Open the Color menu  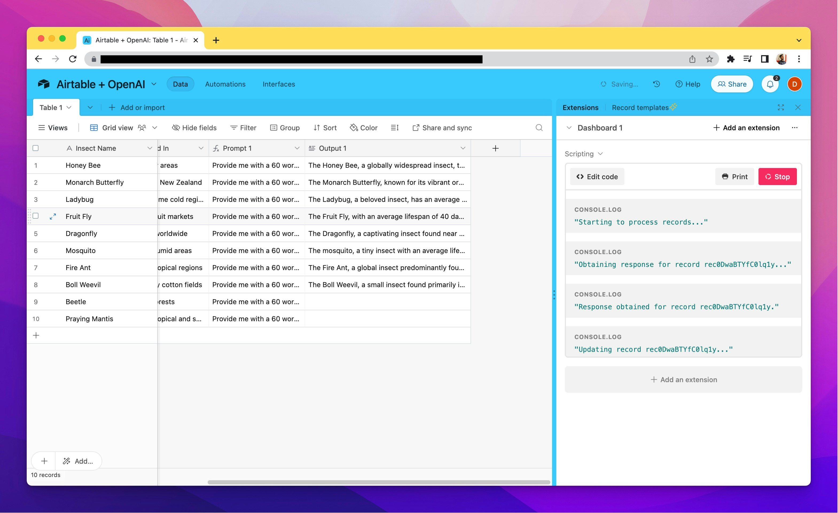click(x=363, y=128)
